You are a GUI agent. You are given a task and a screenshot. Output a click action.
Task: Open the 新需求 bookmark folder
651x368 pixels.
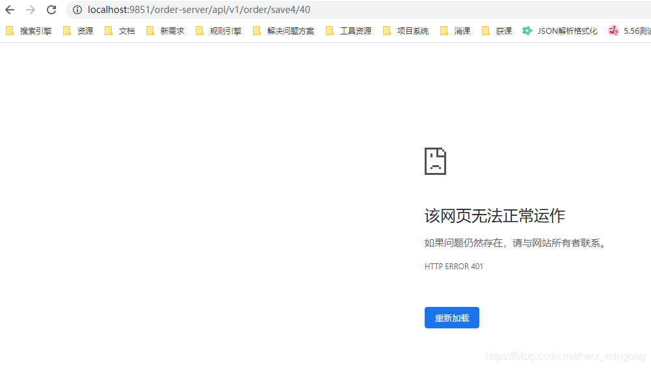165,31
